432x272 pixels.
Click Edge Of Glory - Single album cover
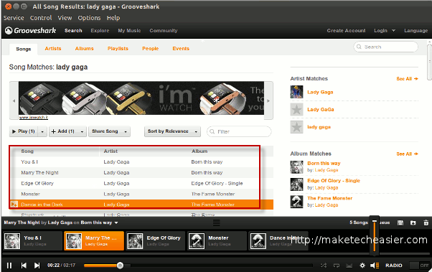(x=296, y=184)
